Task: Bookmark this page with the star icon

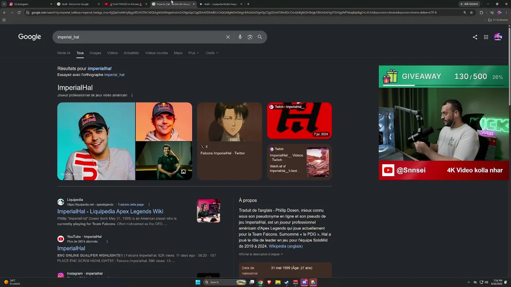Action: [x=471, y=12]
